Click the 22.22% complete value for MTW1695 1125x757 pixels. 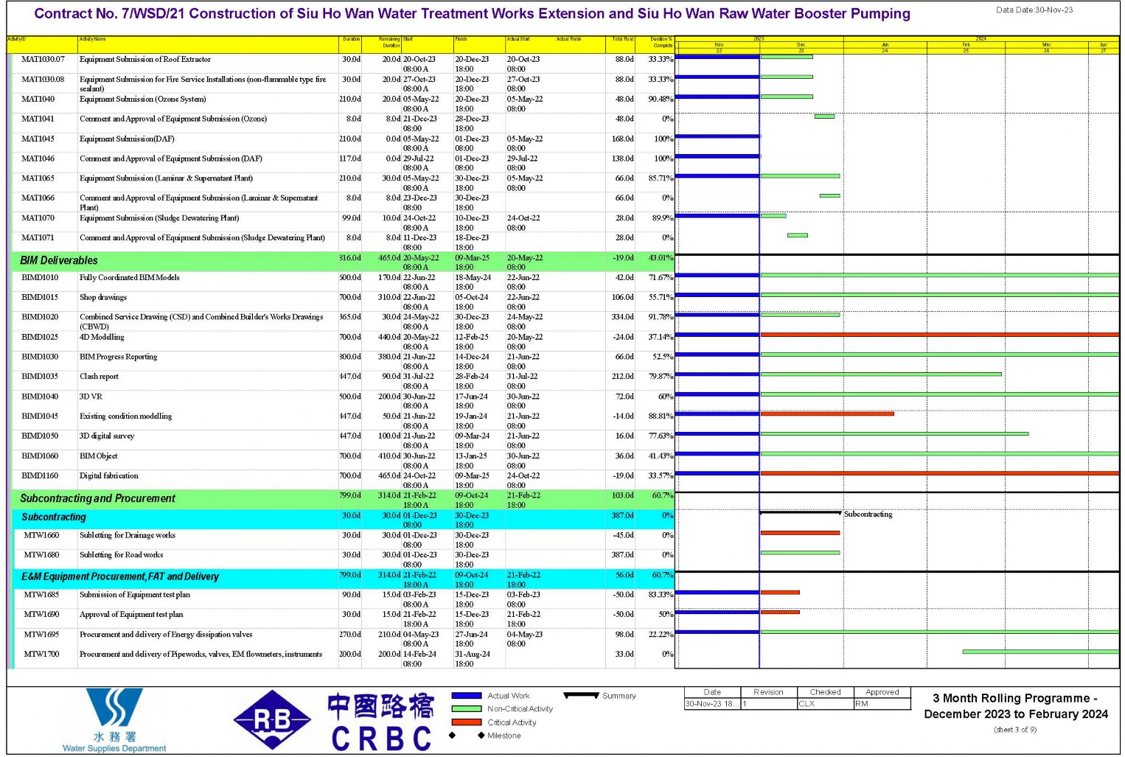[x=661, y=635]
